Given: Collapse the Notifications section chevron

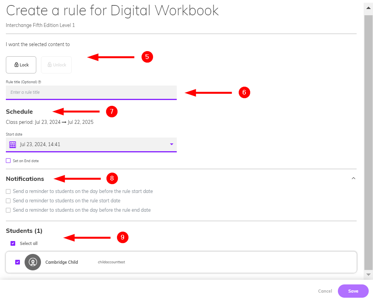Looking at the screenshot, I should pyautogui.click(x=353, y=179).
